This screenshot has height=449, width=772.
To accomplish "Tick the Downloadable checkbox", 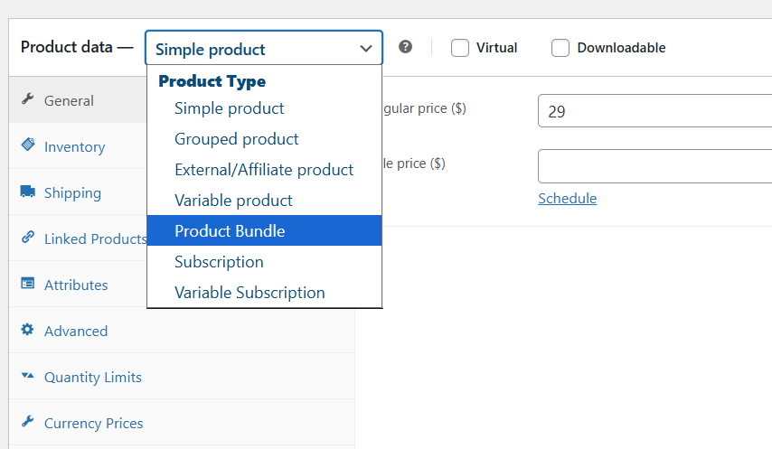I will point(560,48).
